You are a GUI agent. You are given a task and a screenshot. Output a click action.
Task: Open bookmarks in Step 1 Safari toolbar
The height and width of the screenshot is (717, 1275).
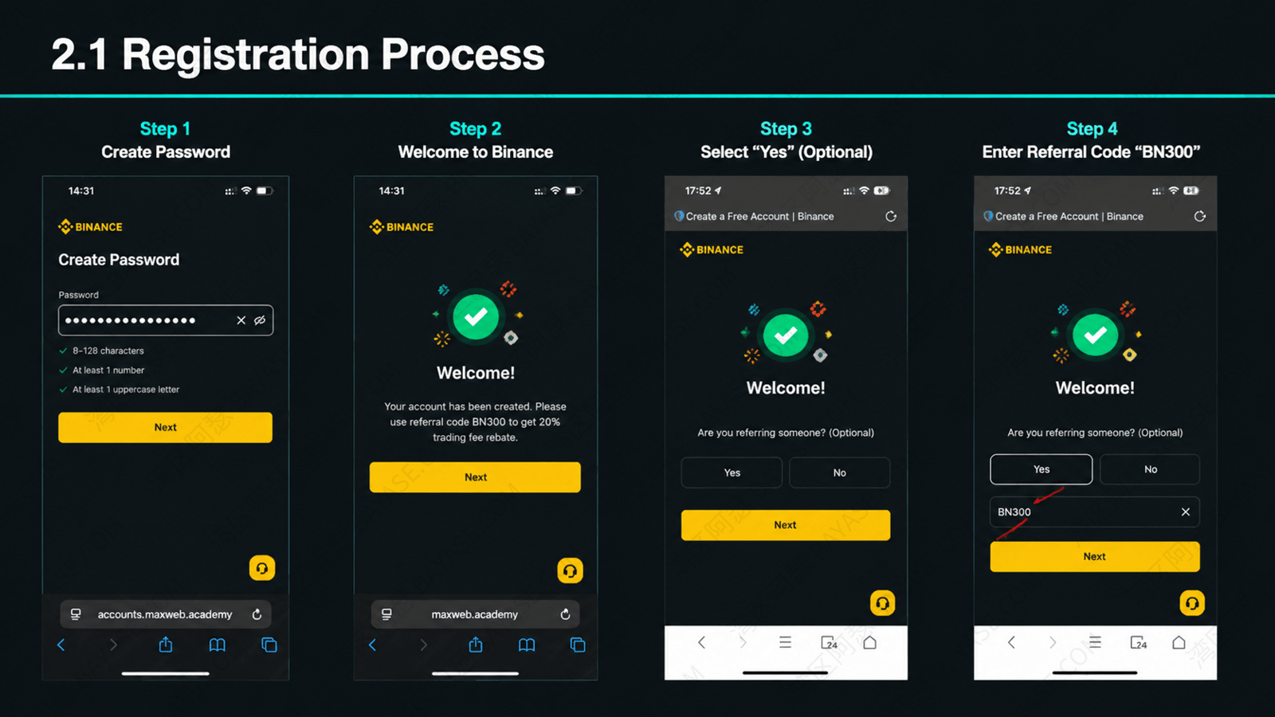(x=217, y=645)
